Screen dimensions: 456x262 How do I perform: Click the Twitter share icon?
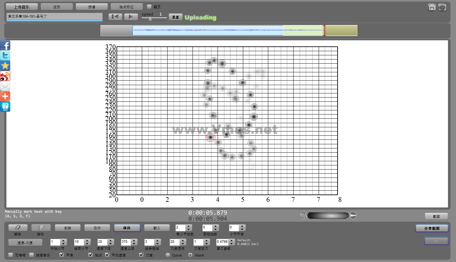5,56
